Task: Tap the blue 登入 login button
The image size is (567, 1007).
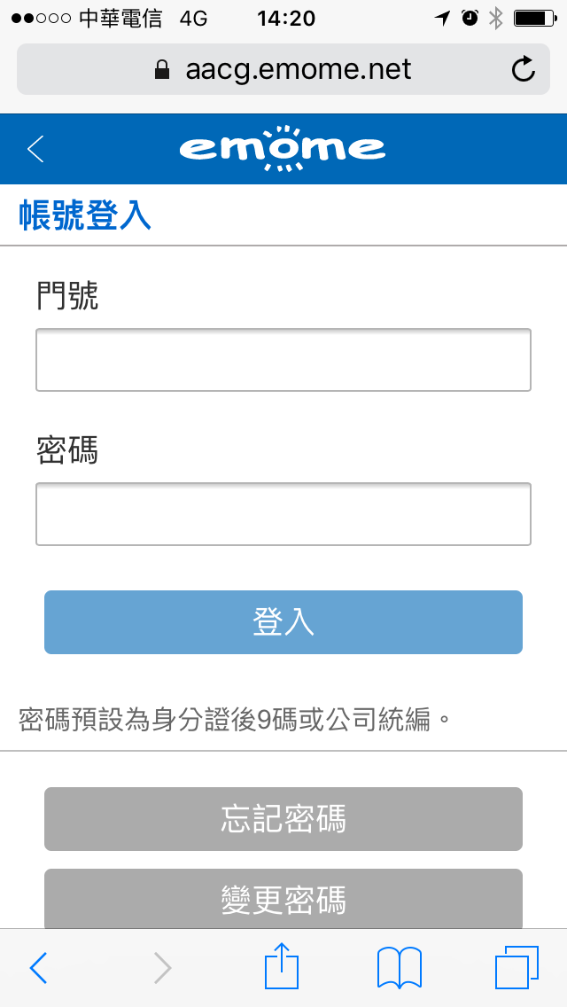Action: coord(283,622)
